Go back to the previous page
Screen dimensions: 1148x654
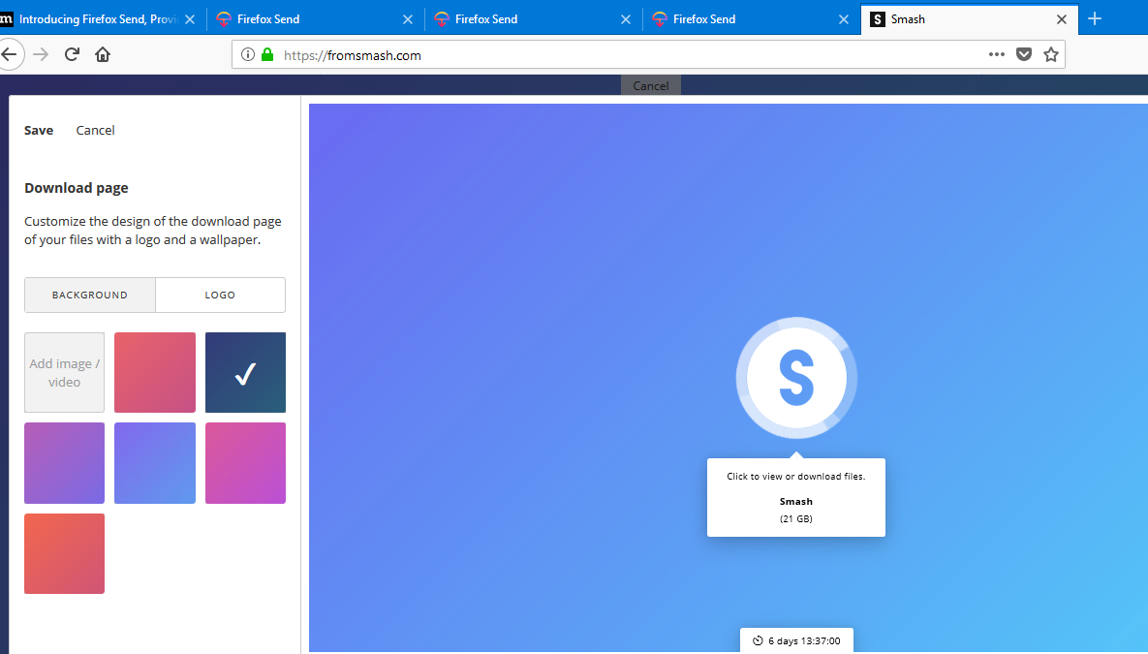pos(10,55)
